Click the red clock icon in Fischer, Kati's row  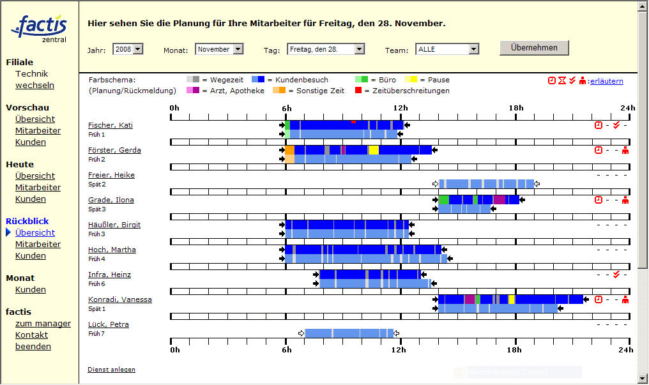click(599, 125)
